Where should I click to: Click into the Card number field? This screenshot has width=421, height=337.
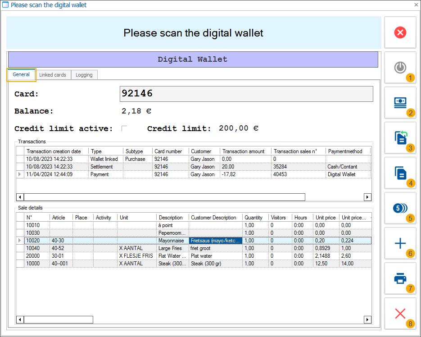pos(246,94)
